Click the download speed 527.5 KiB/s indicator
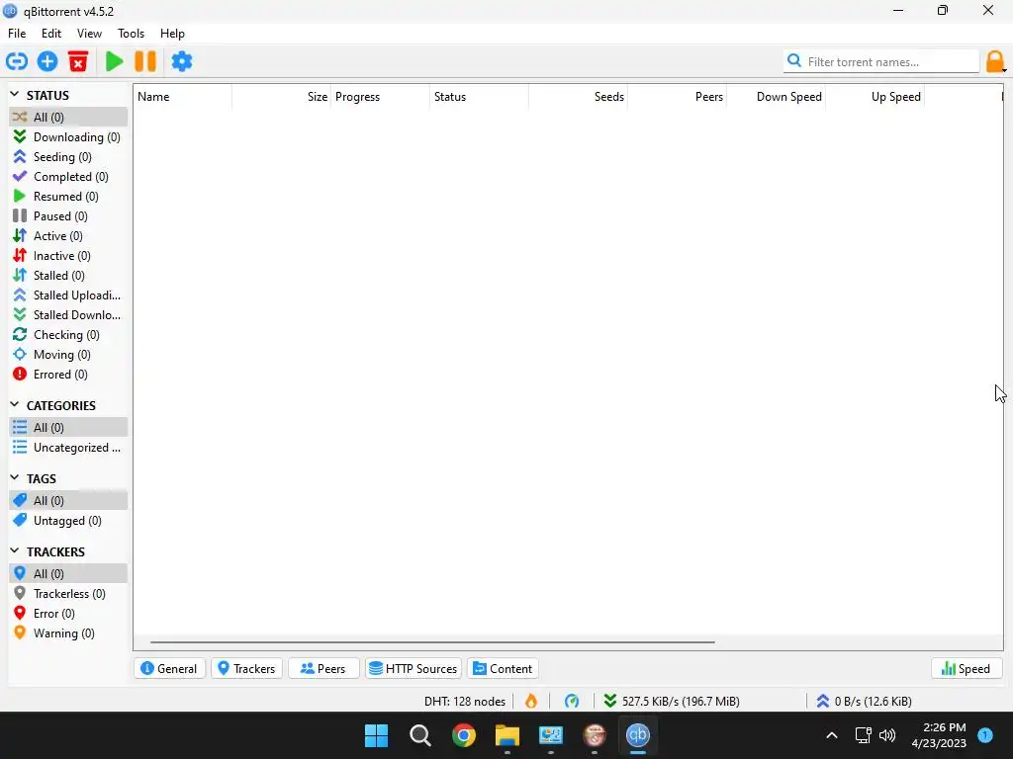 click(x=672, y=701)
